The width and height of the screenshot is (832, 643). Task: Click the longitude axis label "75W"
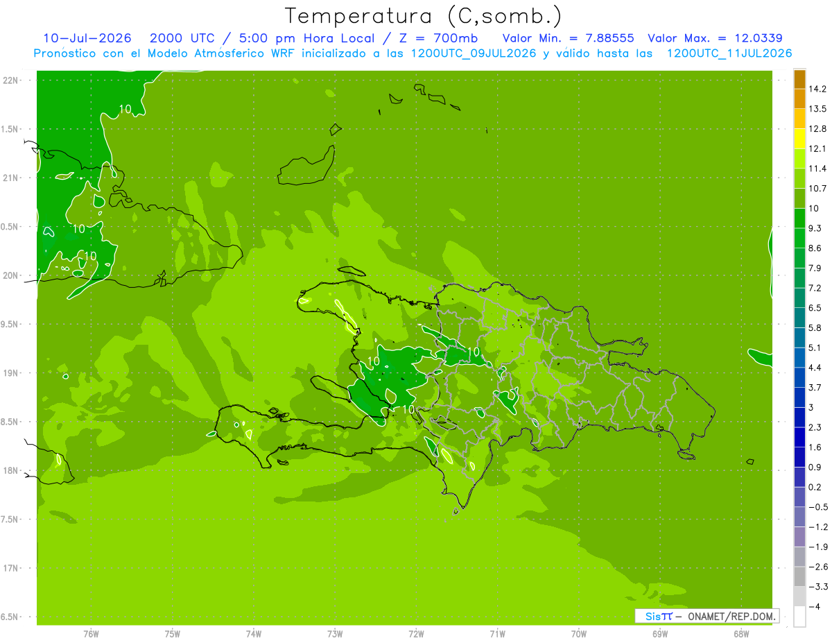173,634
